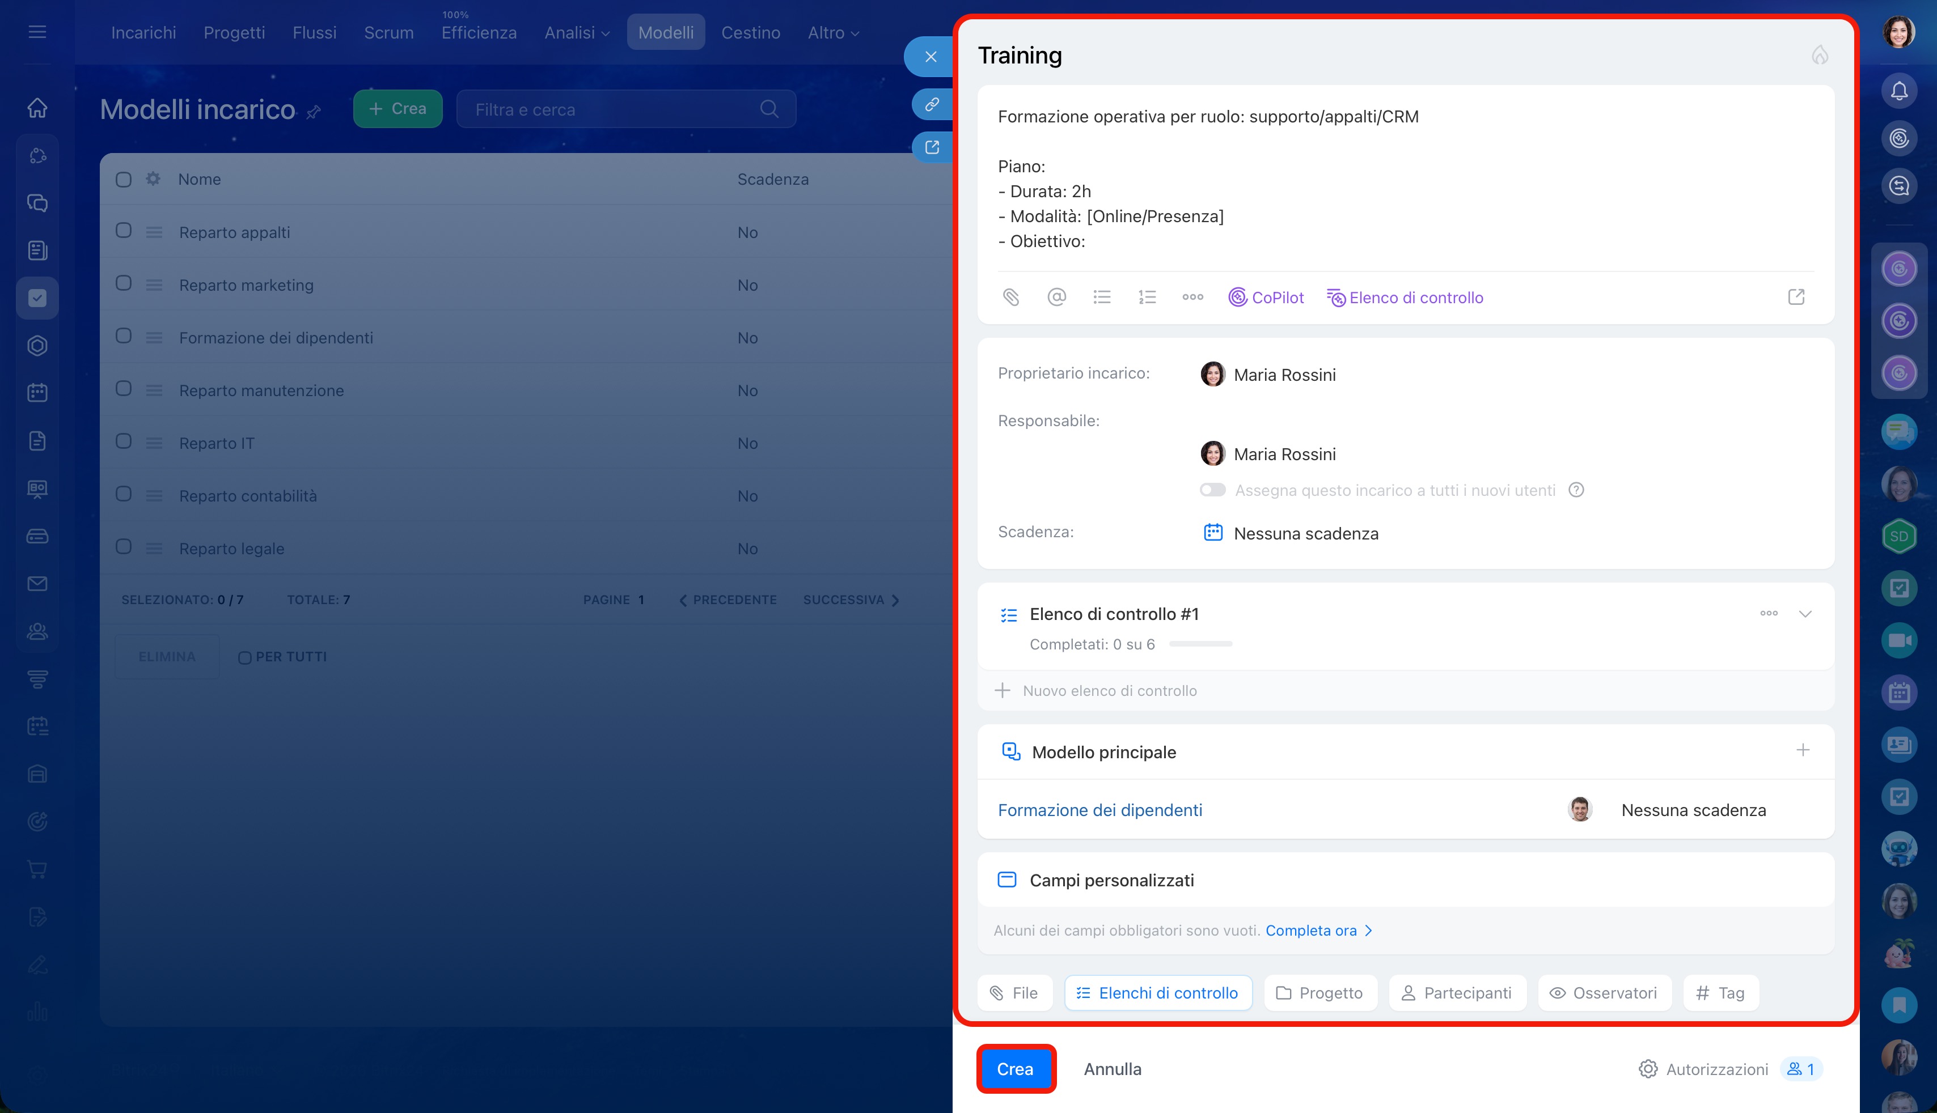The width and height of the screenshot is (1937, 1113).
Task: Click the attach file paperclip icon
Action: point(1011,298)
